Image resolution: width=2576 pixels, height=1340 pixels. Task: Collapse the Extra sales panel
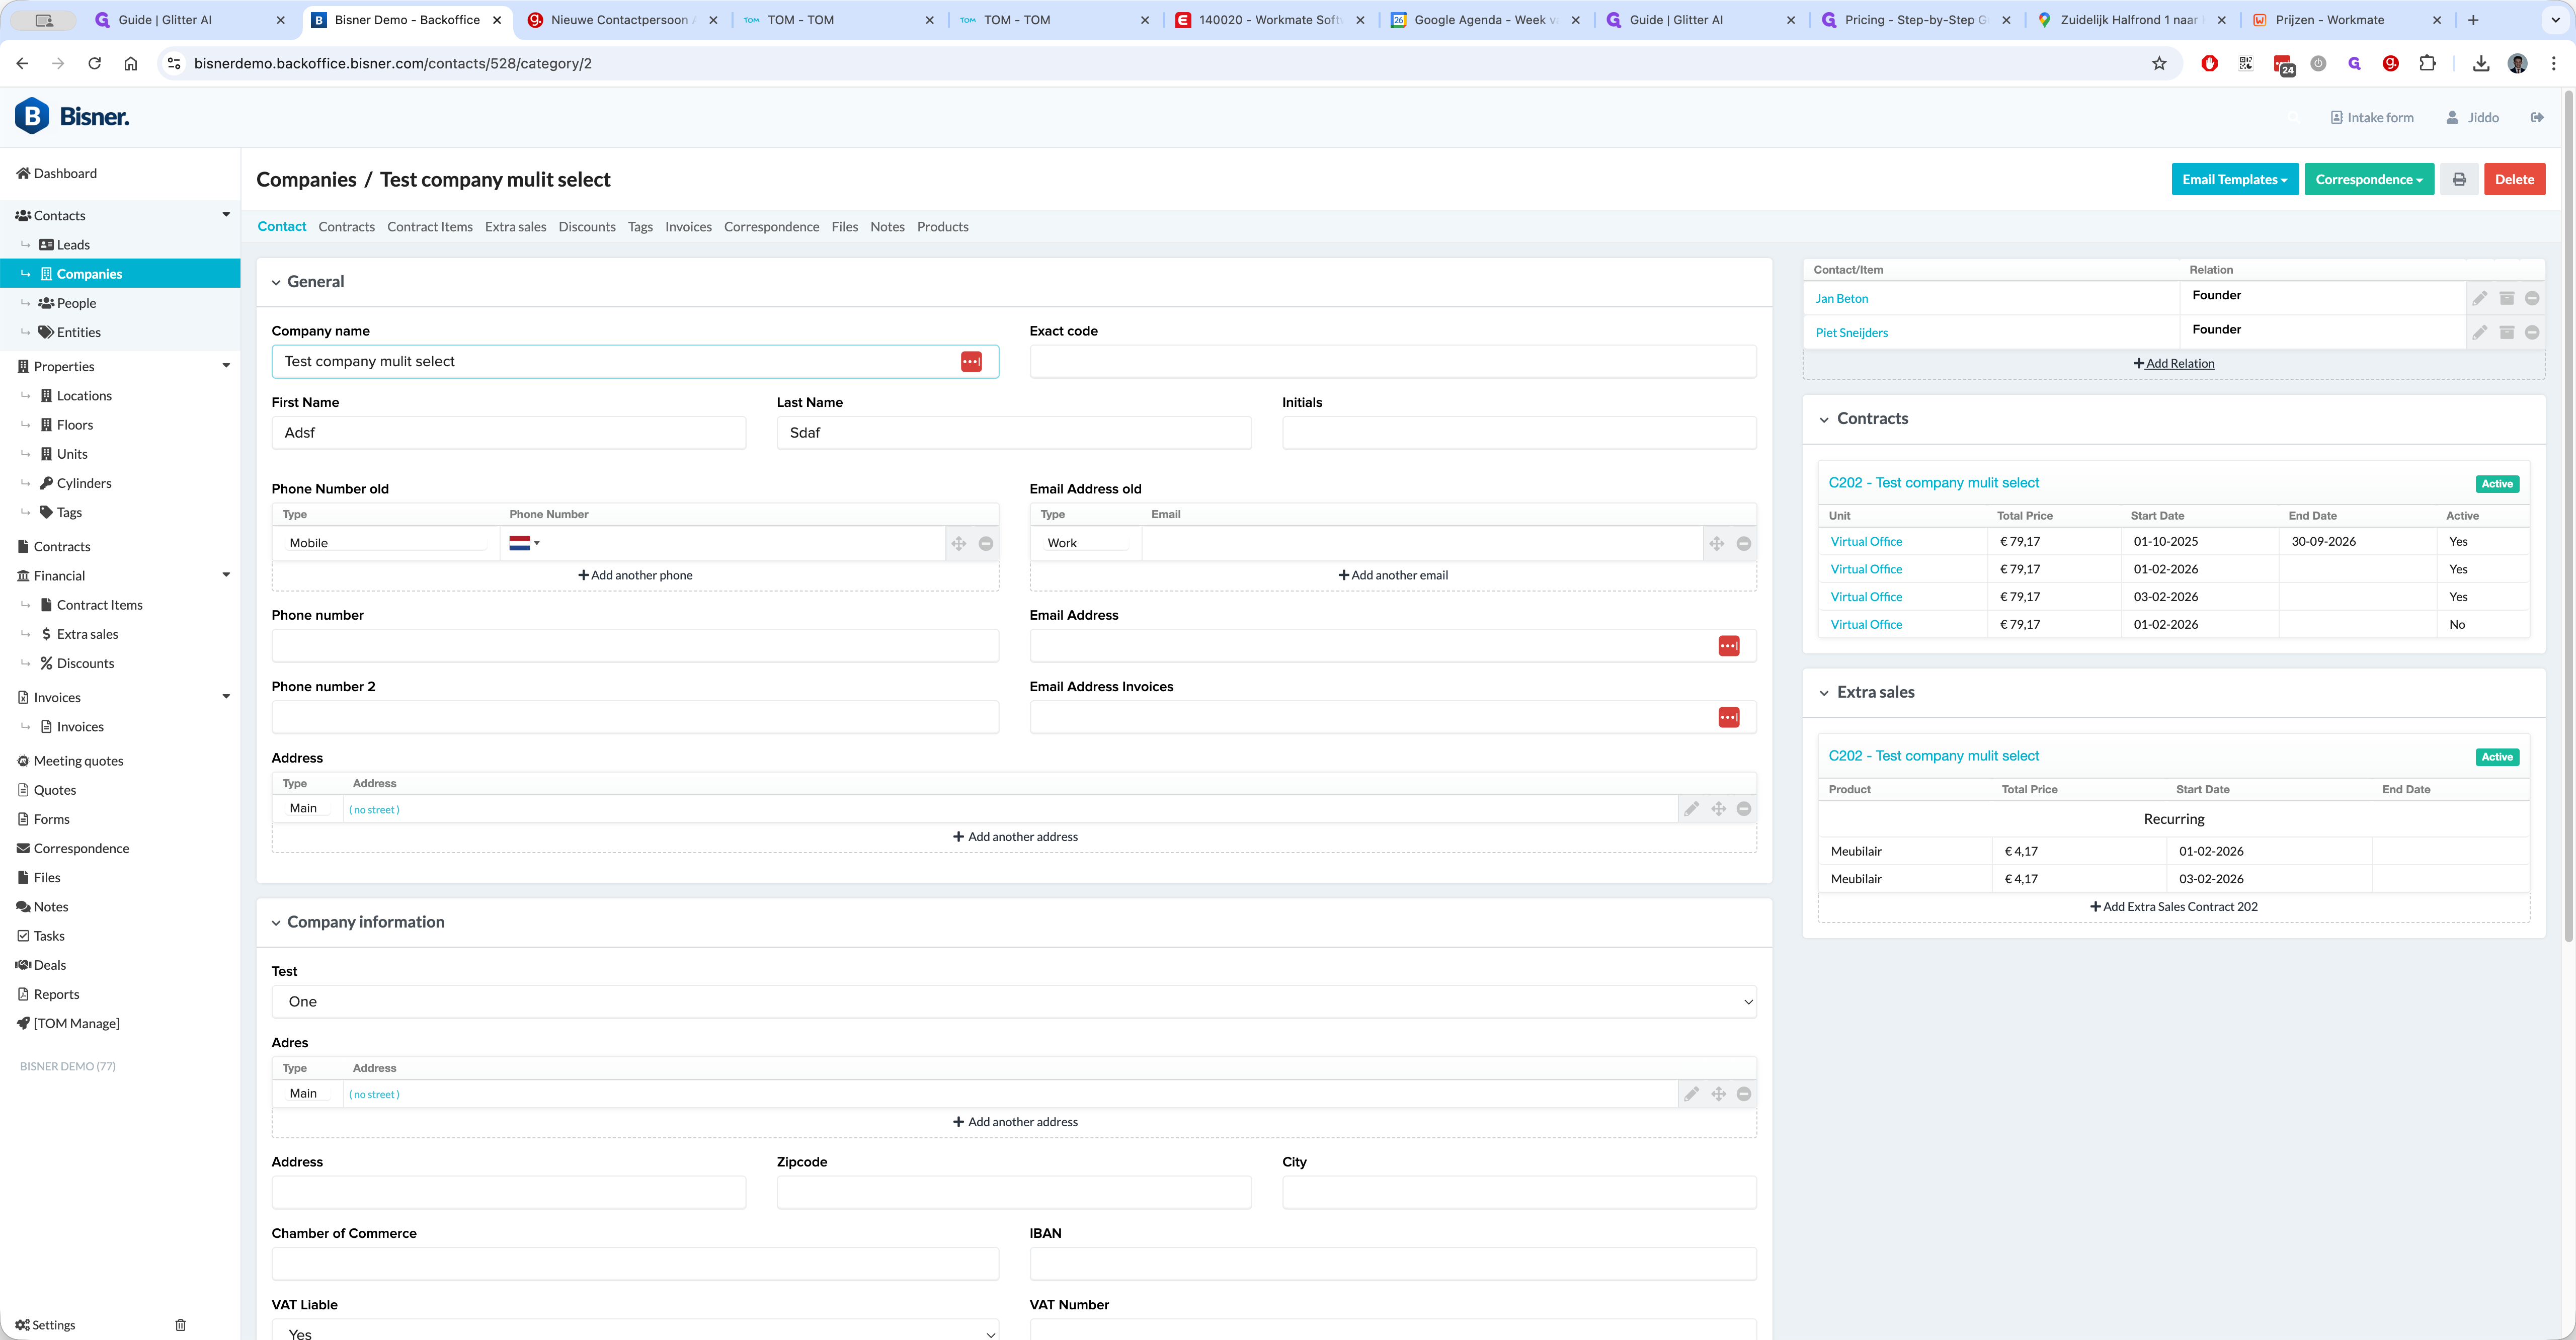[1823, 693]
